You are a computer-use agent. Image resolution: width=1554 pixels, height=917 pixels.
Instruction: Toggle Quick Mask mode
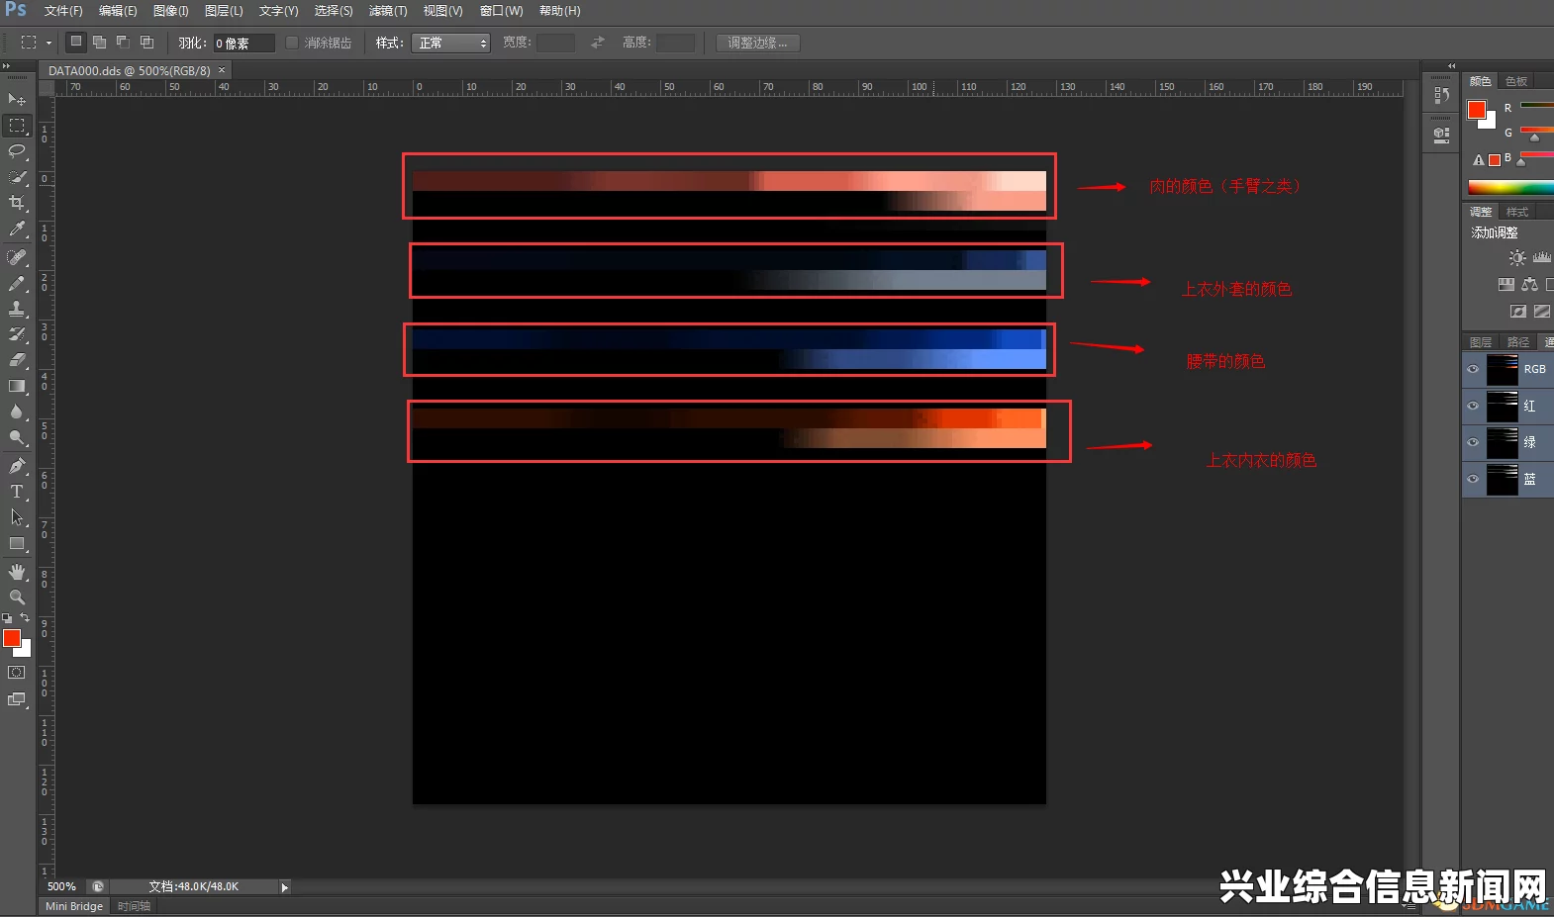click(17, 673)
